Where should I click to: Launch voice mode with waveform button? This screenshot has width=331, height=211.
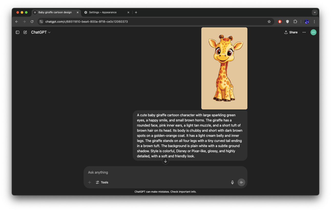point(241,182)
